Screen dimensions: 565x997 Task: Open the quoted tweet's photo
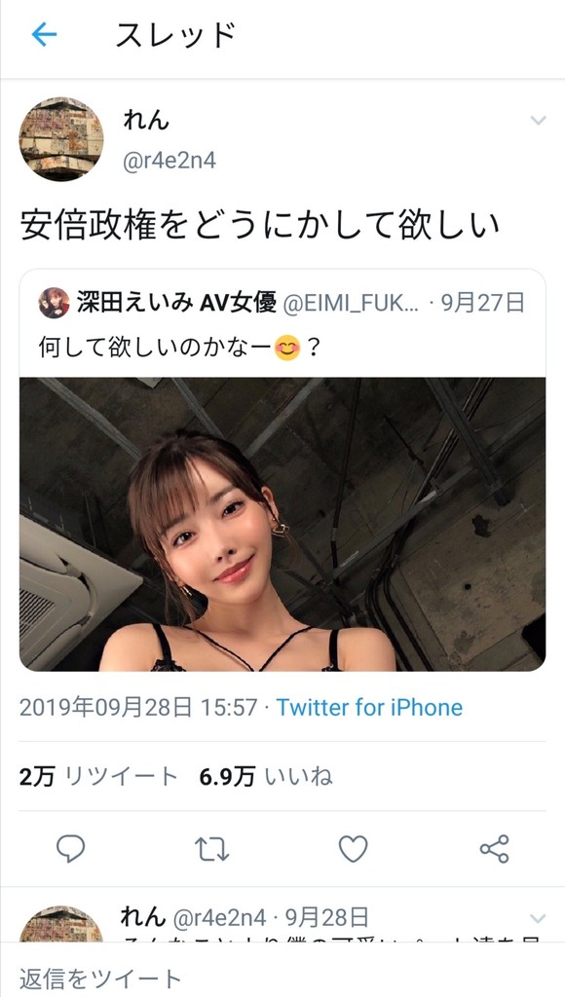tap(282, 525)
